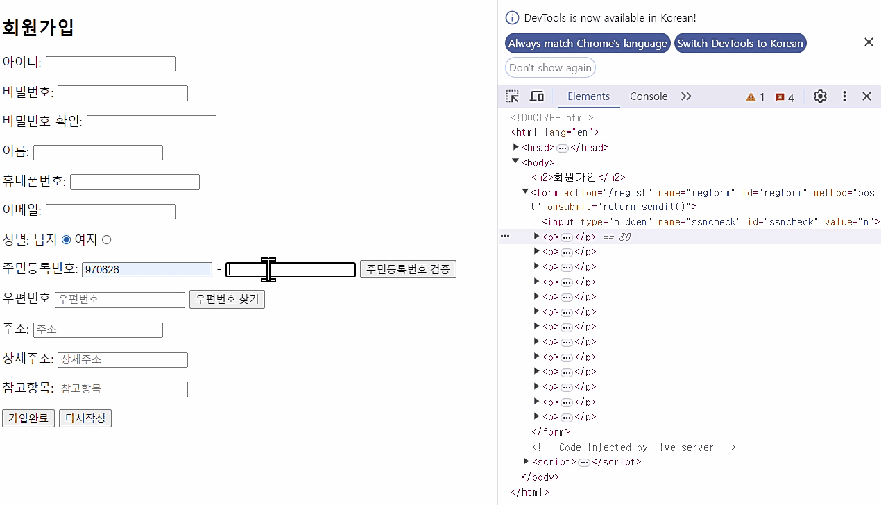The image size is (881, 505).
Task: Expand collapsed script content ellipsis badge
Action: coord(584,462)
